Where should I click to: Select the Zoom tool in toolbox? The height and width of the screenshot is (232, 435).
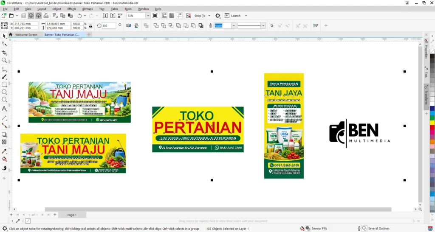click(4, 60)
